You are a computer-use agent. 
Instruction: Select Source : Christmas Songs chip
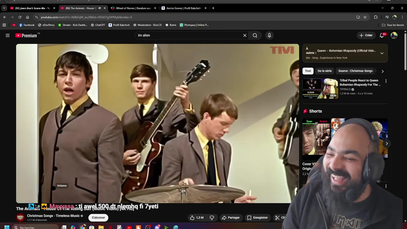(x=355, y=71)
